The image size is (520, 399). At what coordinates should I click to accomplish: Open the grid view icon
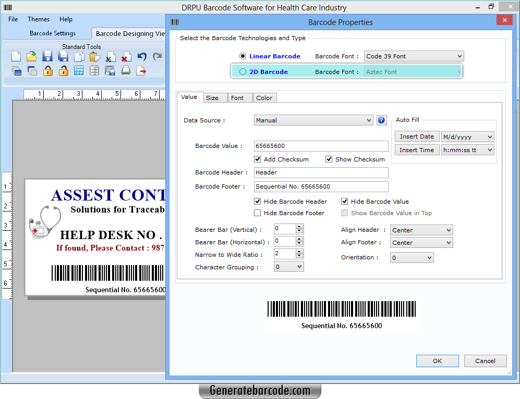tap(80, 71)
